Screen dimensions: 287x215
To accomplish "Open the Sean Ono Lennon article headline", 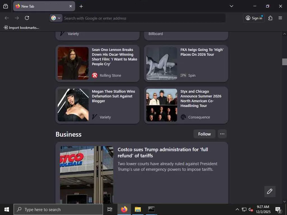I will (x=114, y=57).
